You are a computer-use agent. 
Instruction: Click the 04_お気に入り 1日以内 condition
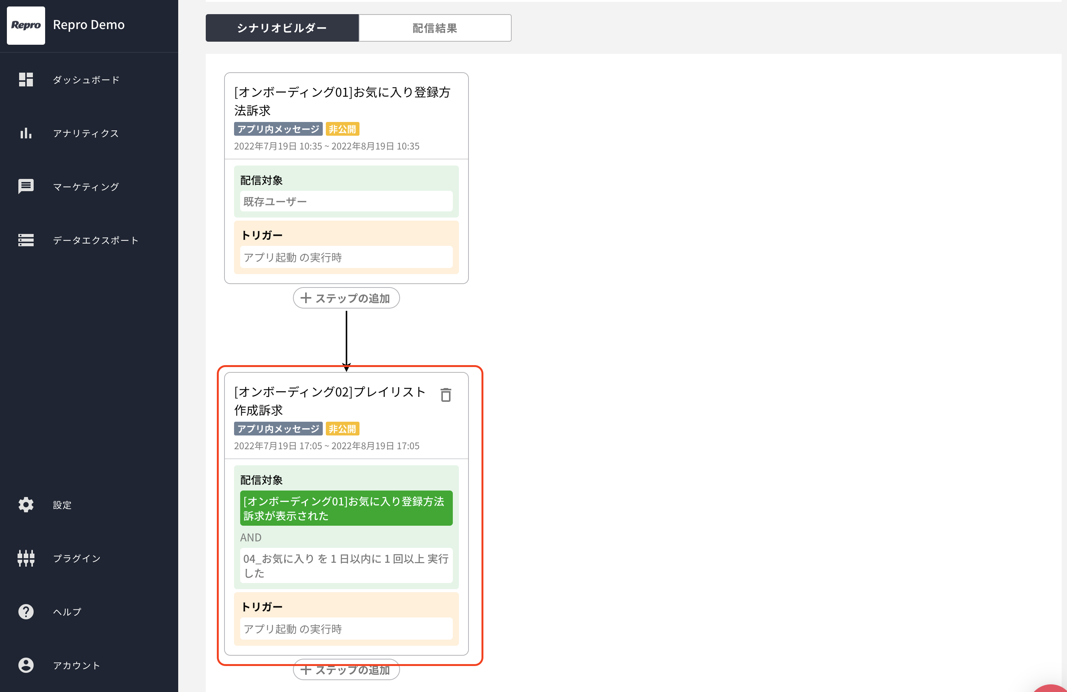point(346,565)
